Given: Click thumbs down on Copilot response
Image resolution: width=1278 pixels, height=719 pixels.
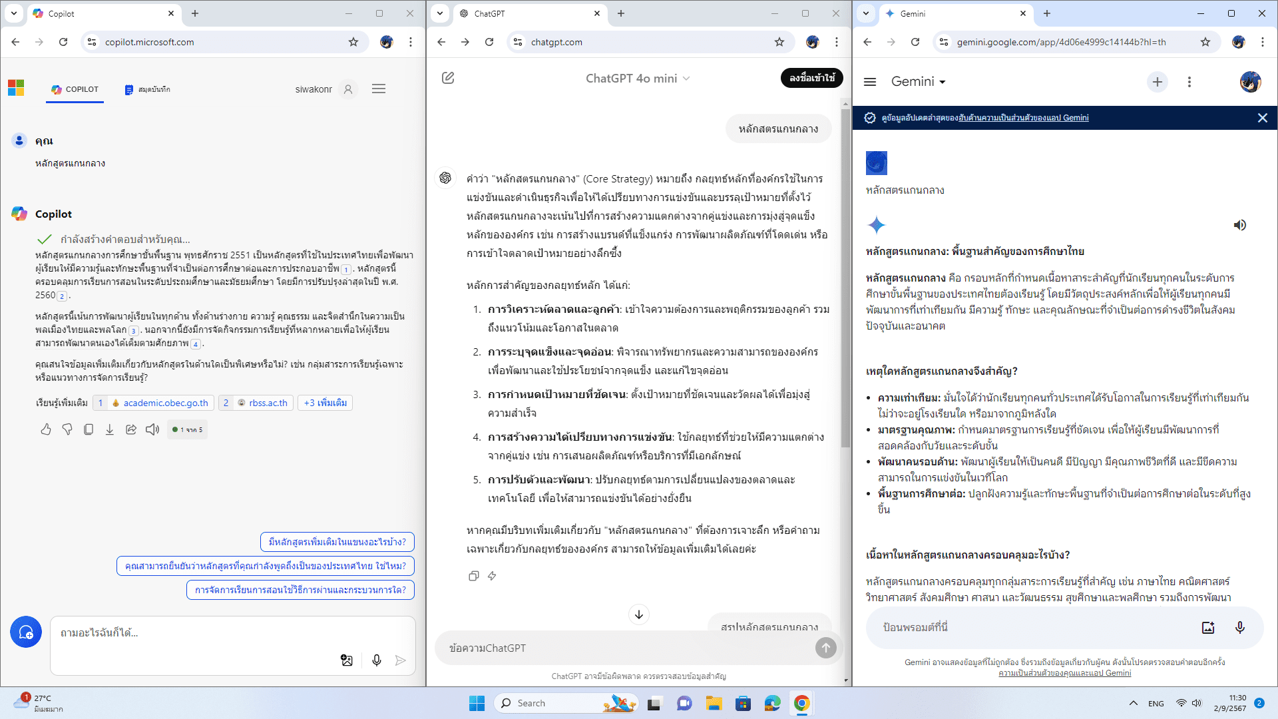Looking at the screenshot, I should [x=67, y=429].
